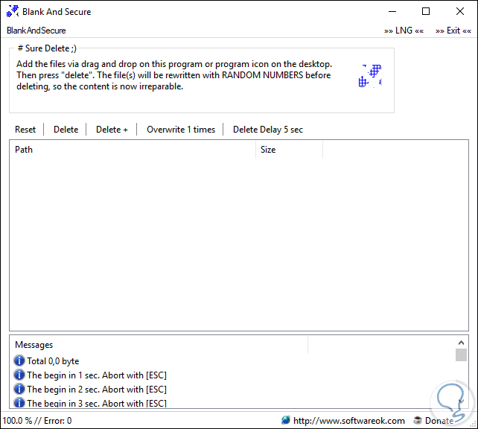
Task: Click the info icon beside Total 0,0 byte
Action: click(19, 360)
